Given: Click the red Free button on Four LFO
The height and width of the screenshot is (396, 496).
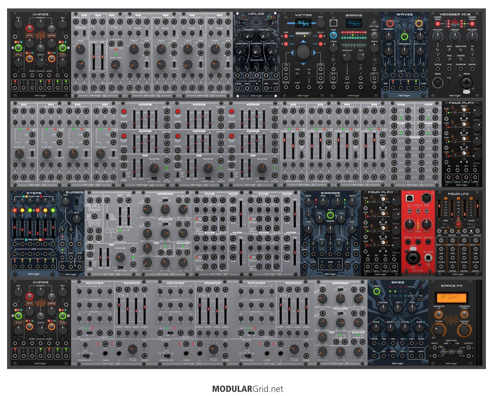Looking at the screenshot, I should (x=458, y=224).
